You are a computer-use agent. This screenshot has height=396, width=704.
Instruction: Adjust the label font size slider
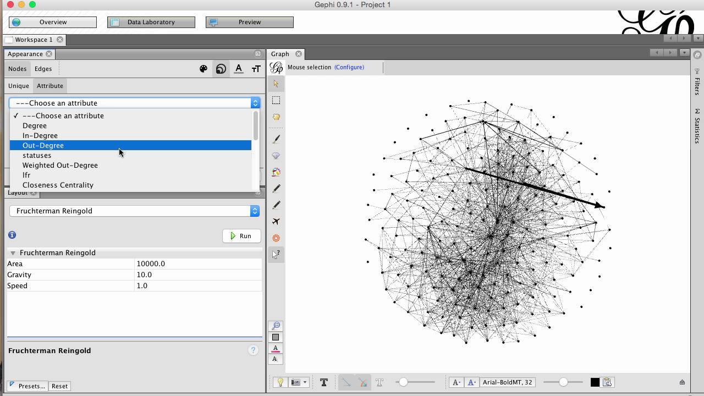pos(563,382)
